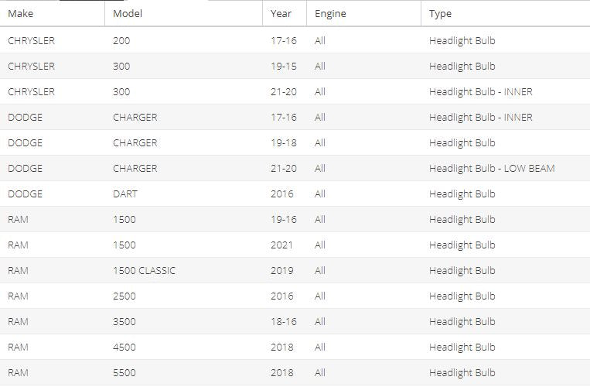Select RAM 3500 row year 18-16

(295, 321)
